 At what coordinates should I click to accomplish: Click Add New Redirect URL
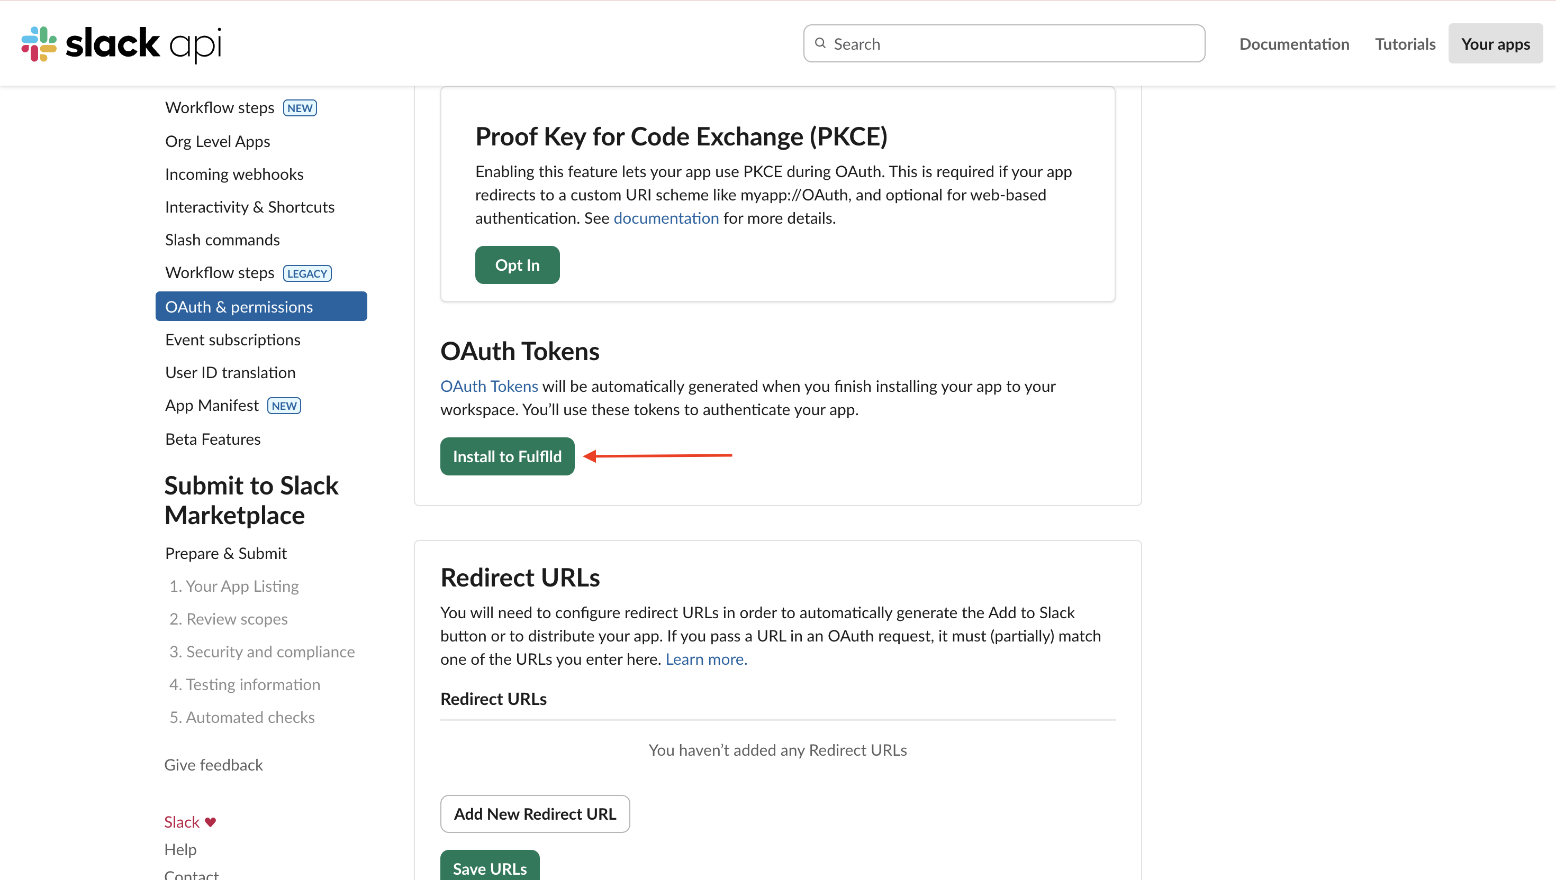[x=535, y=813]
